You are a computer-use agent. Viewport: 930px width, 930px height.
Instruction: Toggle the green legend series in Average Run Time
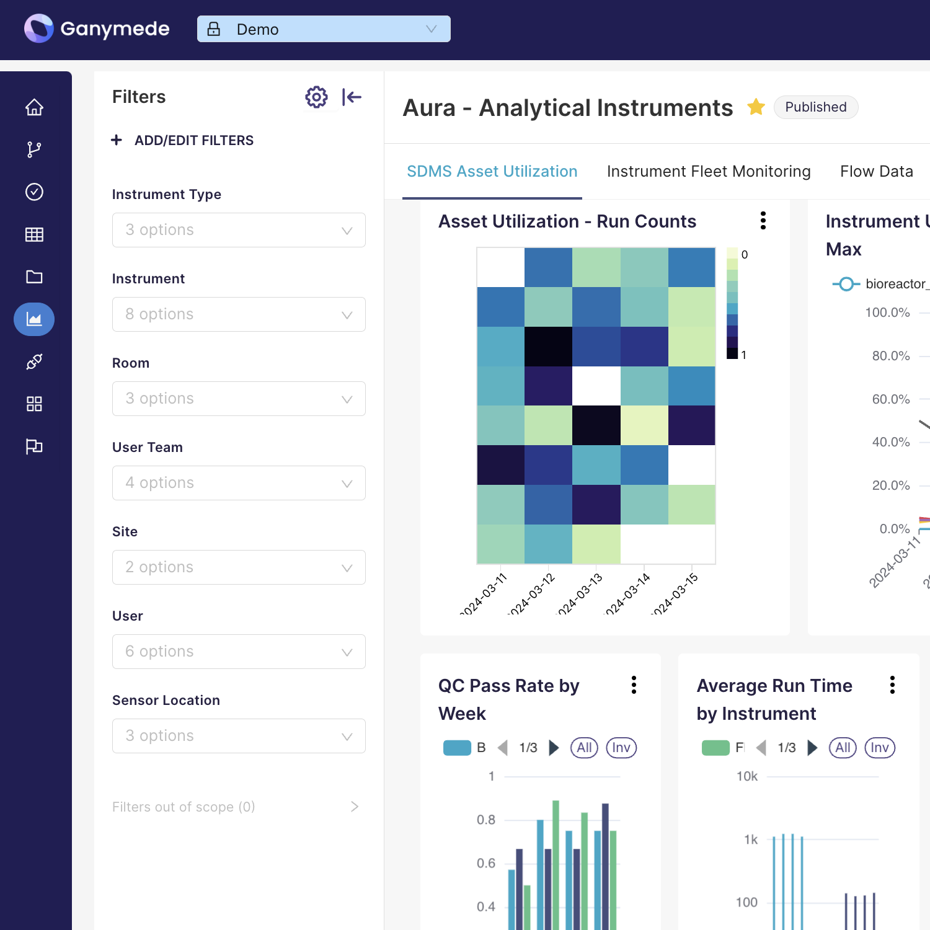[723, 748]
